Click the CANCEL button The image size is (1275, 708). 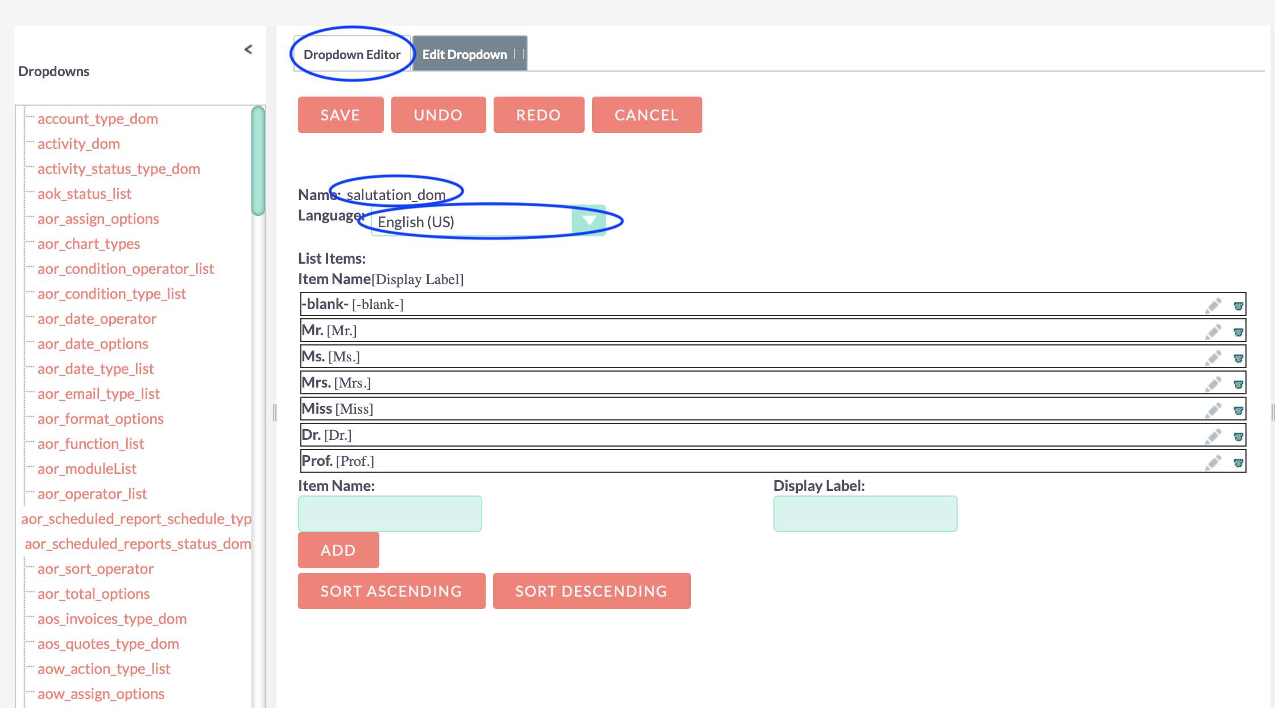click(x=647, y=115)
